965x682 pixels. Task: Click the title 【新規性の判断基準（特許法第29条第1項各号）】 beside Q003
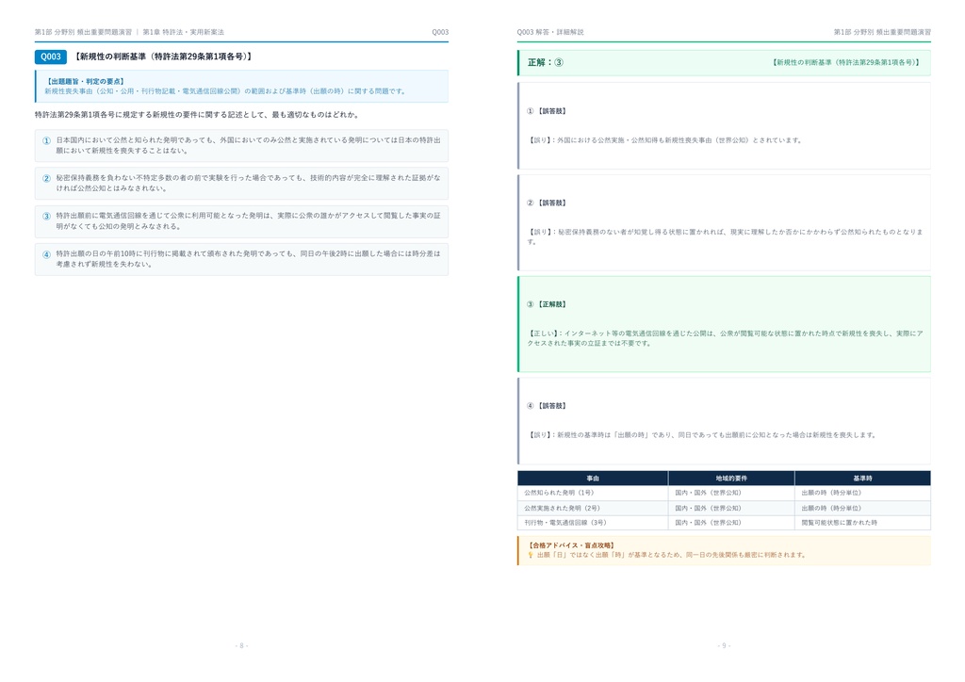[163, 57]
